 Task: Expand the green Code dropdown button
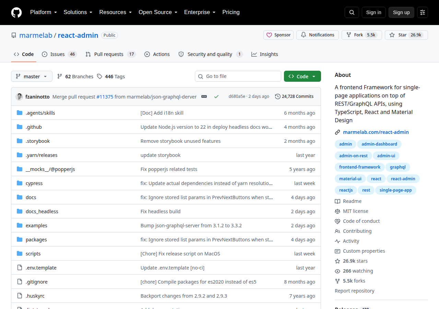coord(302,76)
